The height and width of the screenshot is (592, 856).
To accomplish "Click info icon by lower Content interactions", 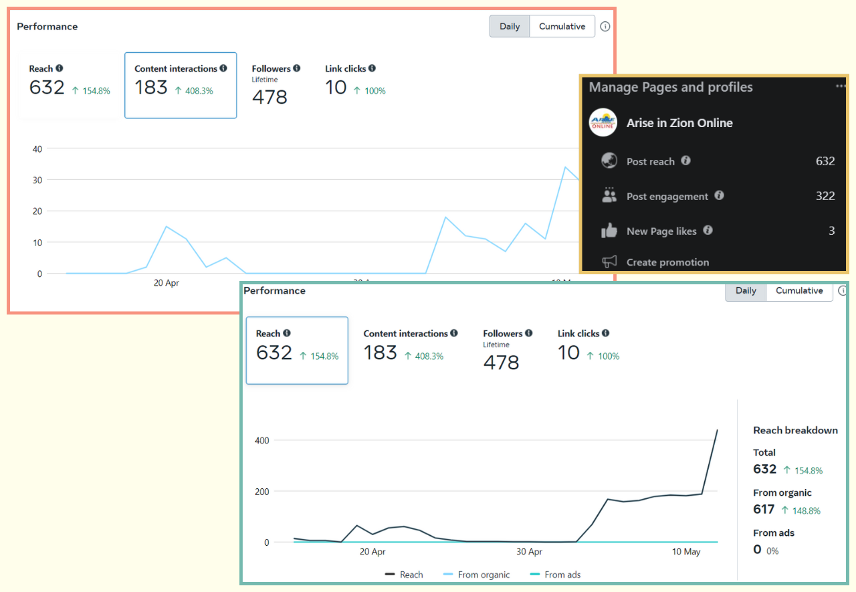I will pos(454,333).
